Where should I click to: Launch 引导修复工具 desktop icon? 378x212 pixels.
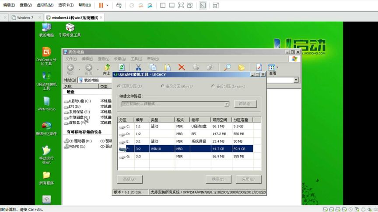point(70,30)
